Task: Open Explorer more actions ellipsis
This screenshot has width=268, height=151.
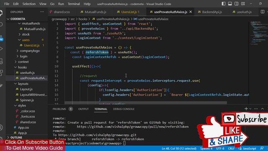Action: coord(42,12)
